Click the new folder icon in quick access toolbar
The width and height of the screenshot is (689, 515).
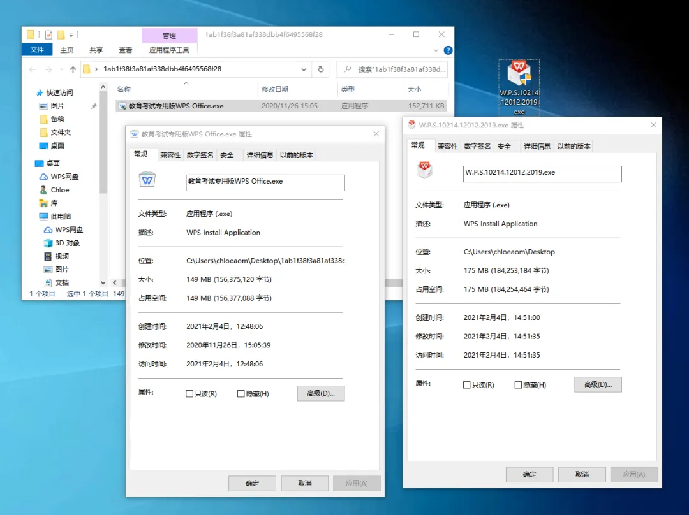point(61,34)
